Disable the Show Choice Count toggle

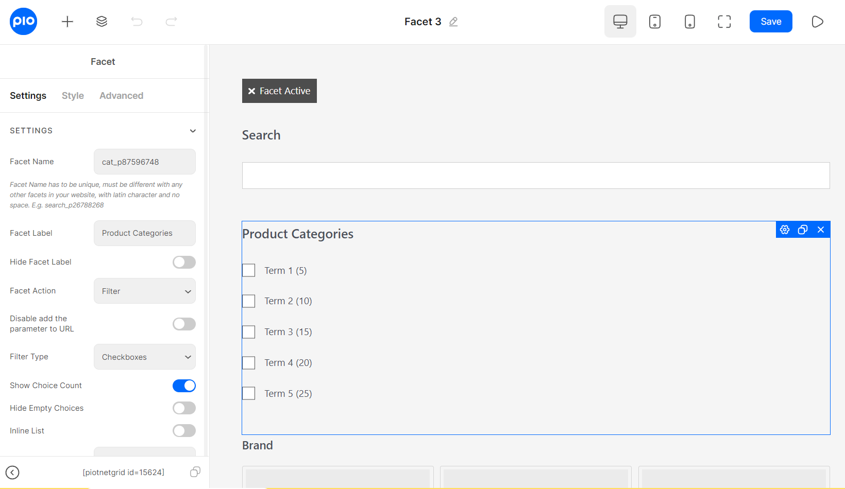[184, 386]
